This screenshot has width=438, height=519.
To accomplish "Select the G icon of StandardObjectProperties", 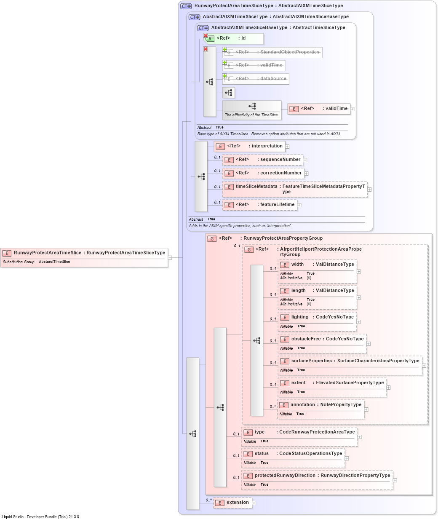I will 229,52.
